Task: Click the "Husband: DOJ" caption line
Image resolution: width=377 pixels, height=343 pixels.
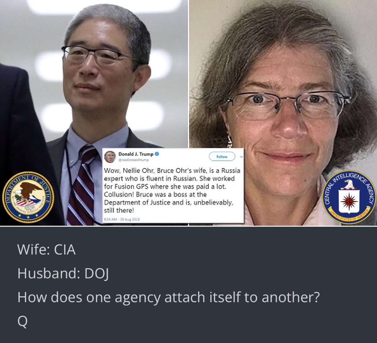Action: pyautogui.click(x=63, y=273)
